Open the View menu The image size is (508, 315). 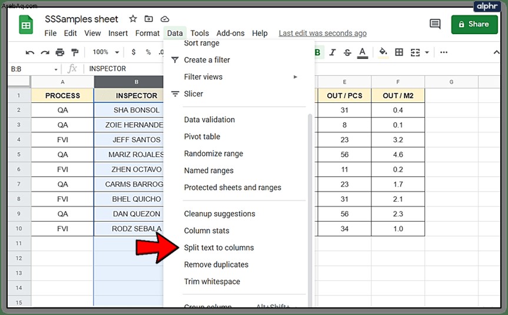click(x=92, y=33)
